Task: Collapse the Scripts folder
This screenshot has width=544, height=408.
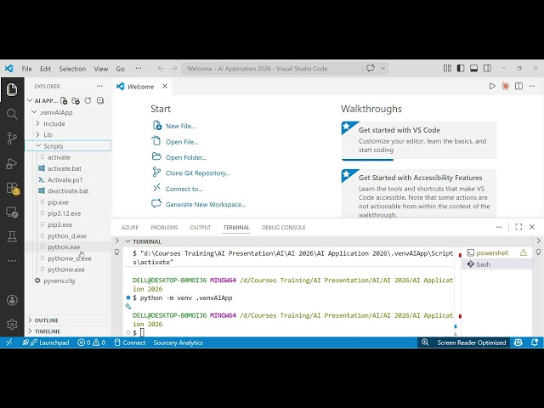Action: click(38, 146)
